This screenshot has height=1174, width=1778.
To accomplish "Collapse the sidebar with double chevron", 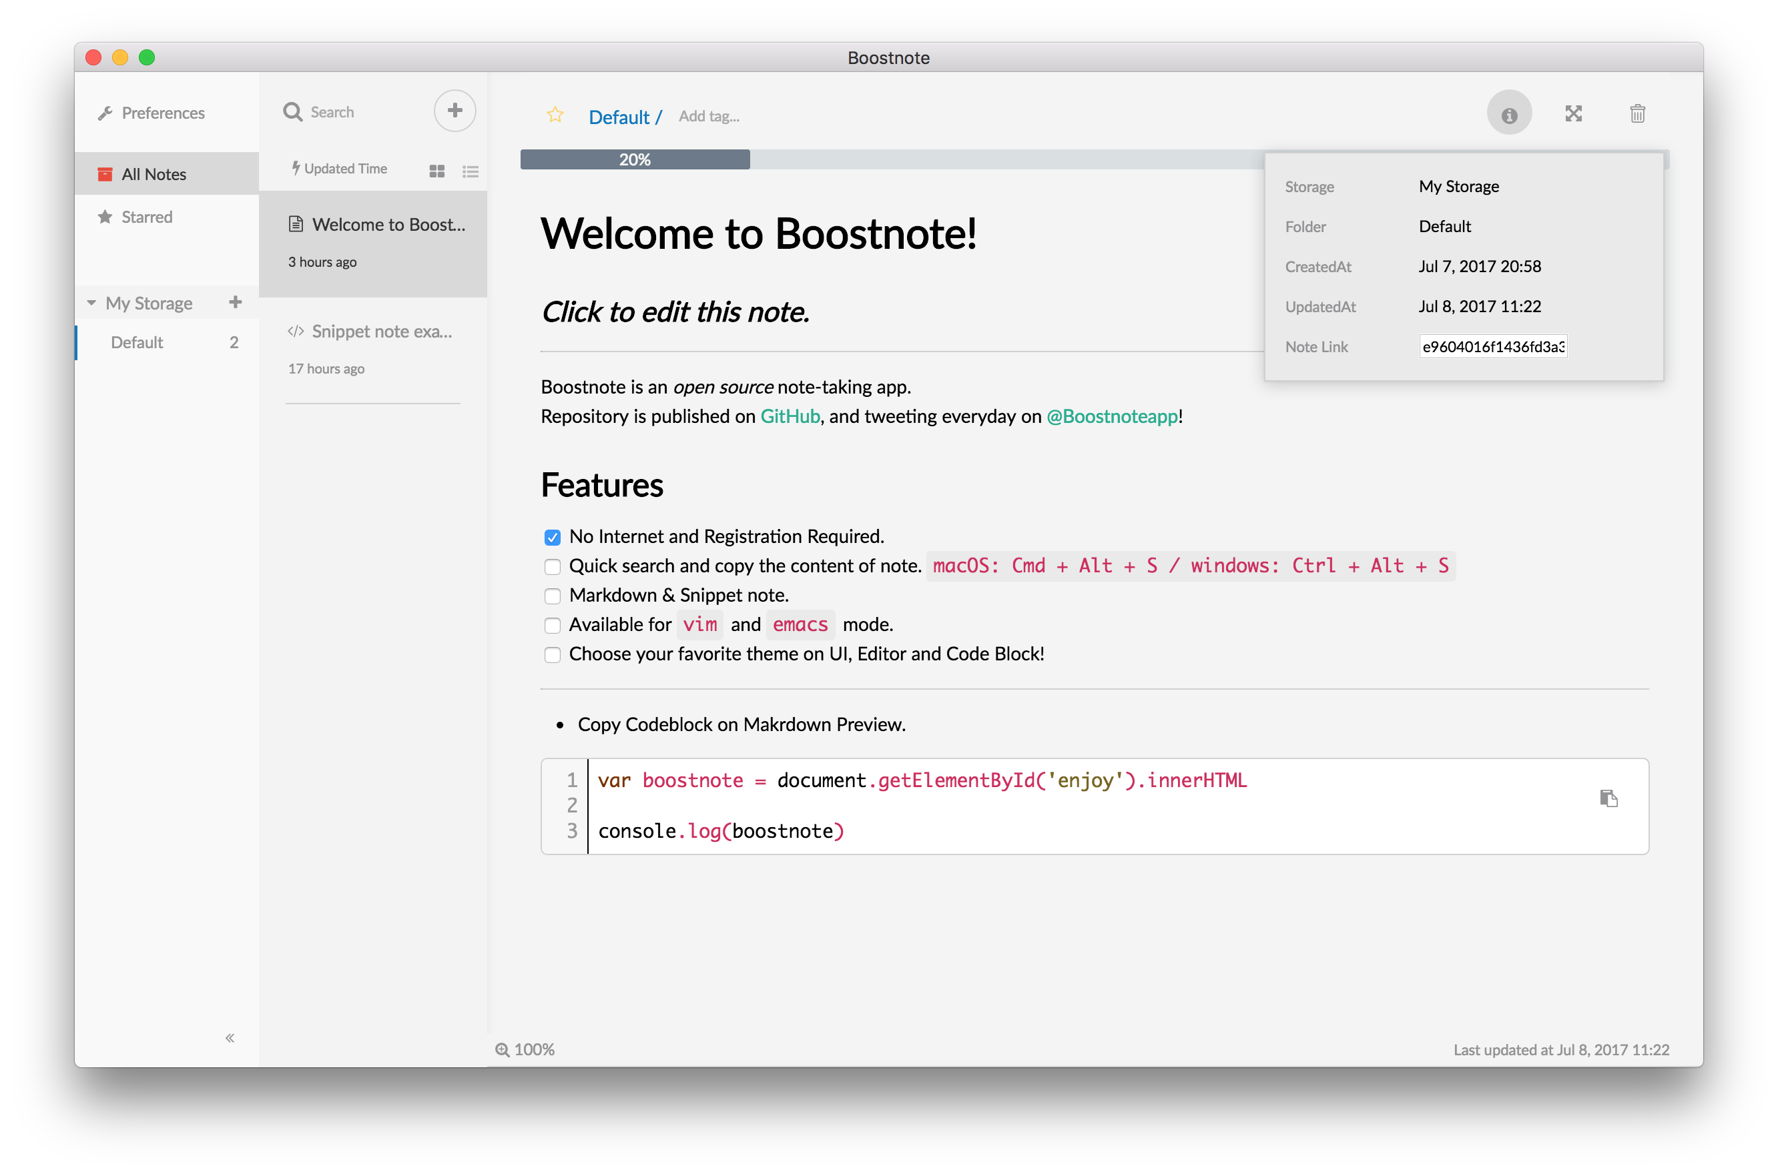I will pyautogui.click(x=230, y=1038).
